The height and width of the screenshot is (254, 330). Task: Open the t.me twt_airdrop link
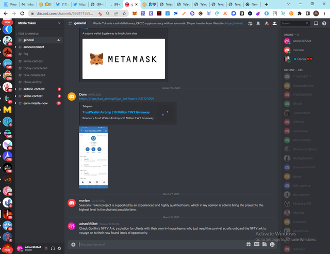tap(117, 99)
